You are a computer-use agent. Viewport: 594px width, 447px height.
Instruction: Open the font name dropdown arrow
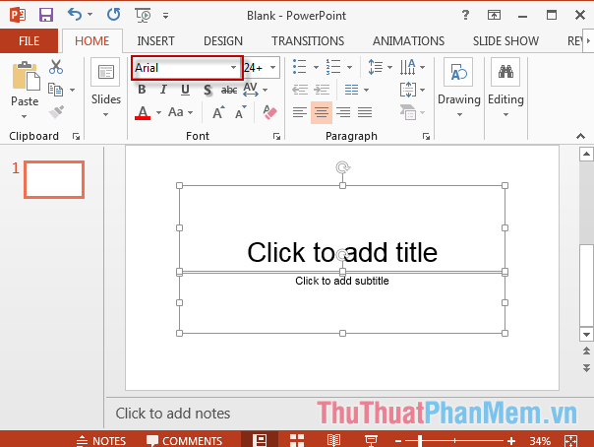point(234,68)
